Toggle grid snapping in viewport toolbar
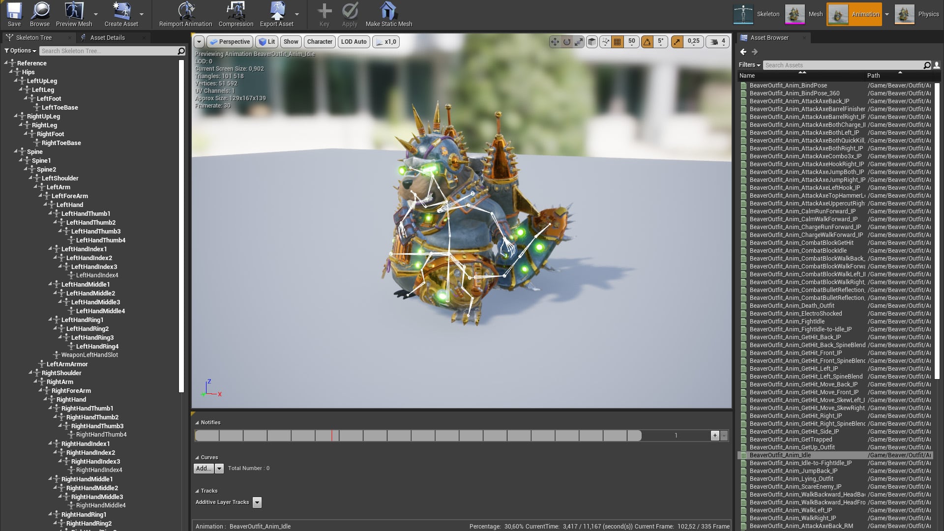 pyautogui.click(x=618, y=42)
